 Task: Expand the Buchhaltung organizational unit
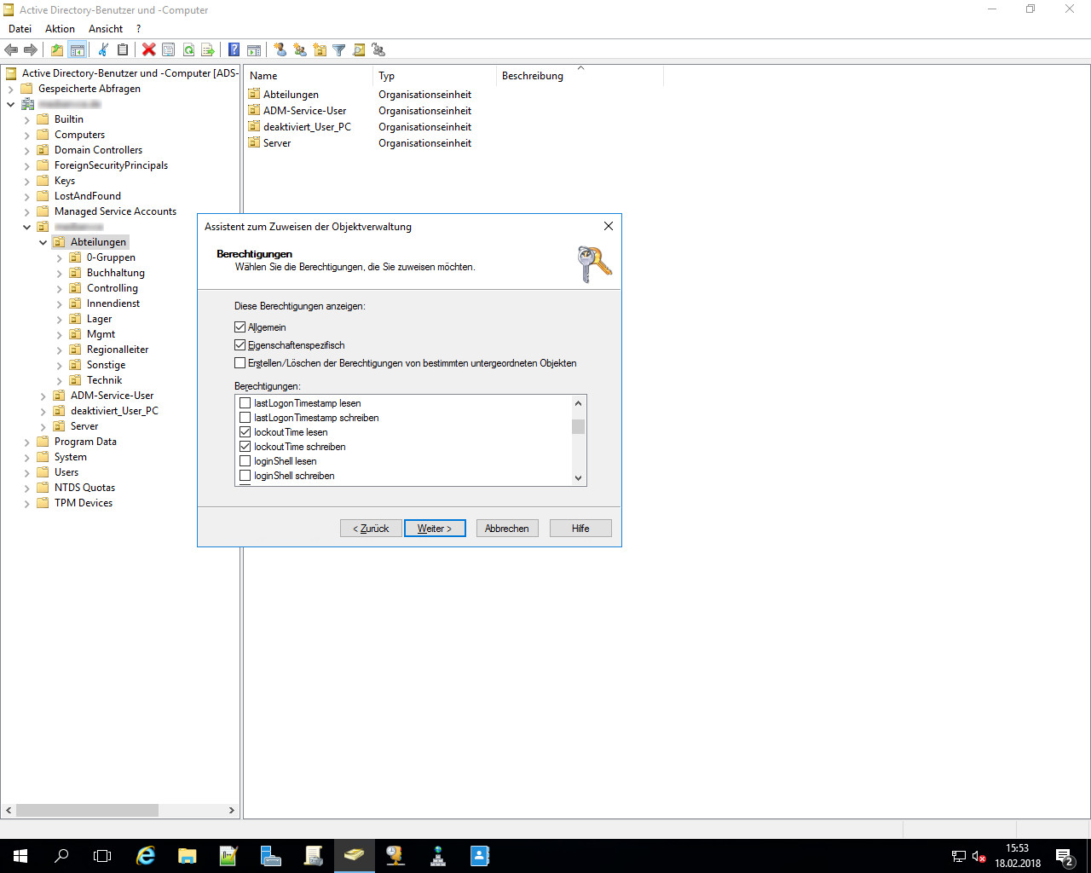59,273
